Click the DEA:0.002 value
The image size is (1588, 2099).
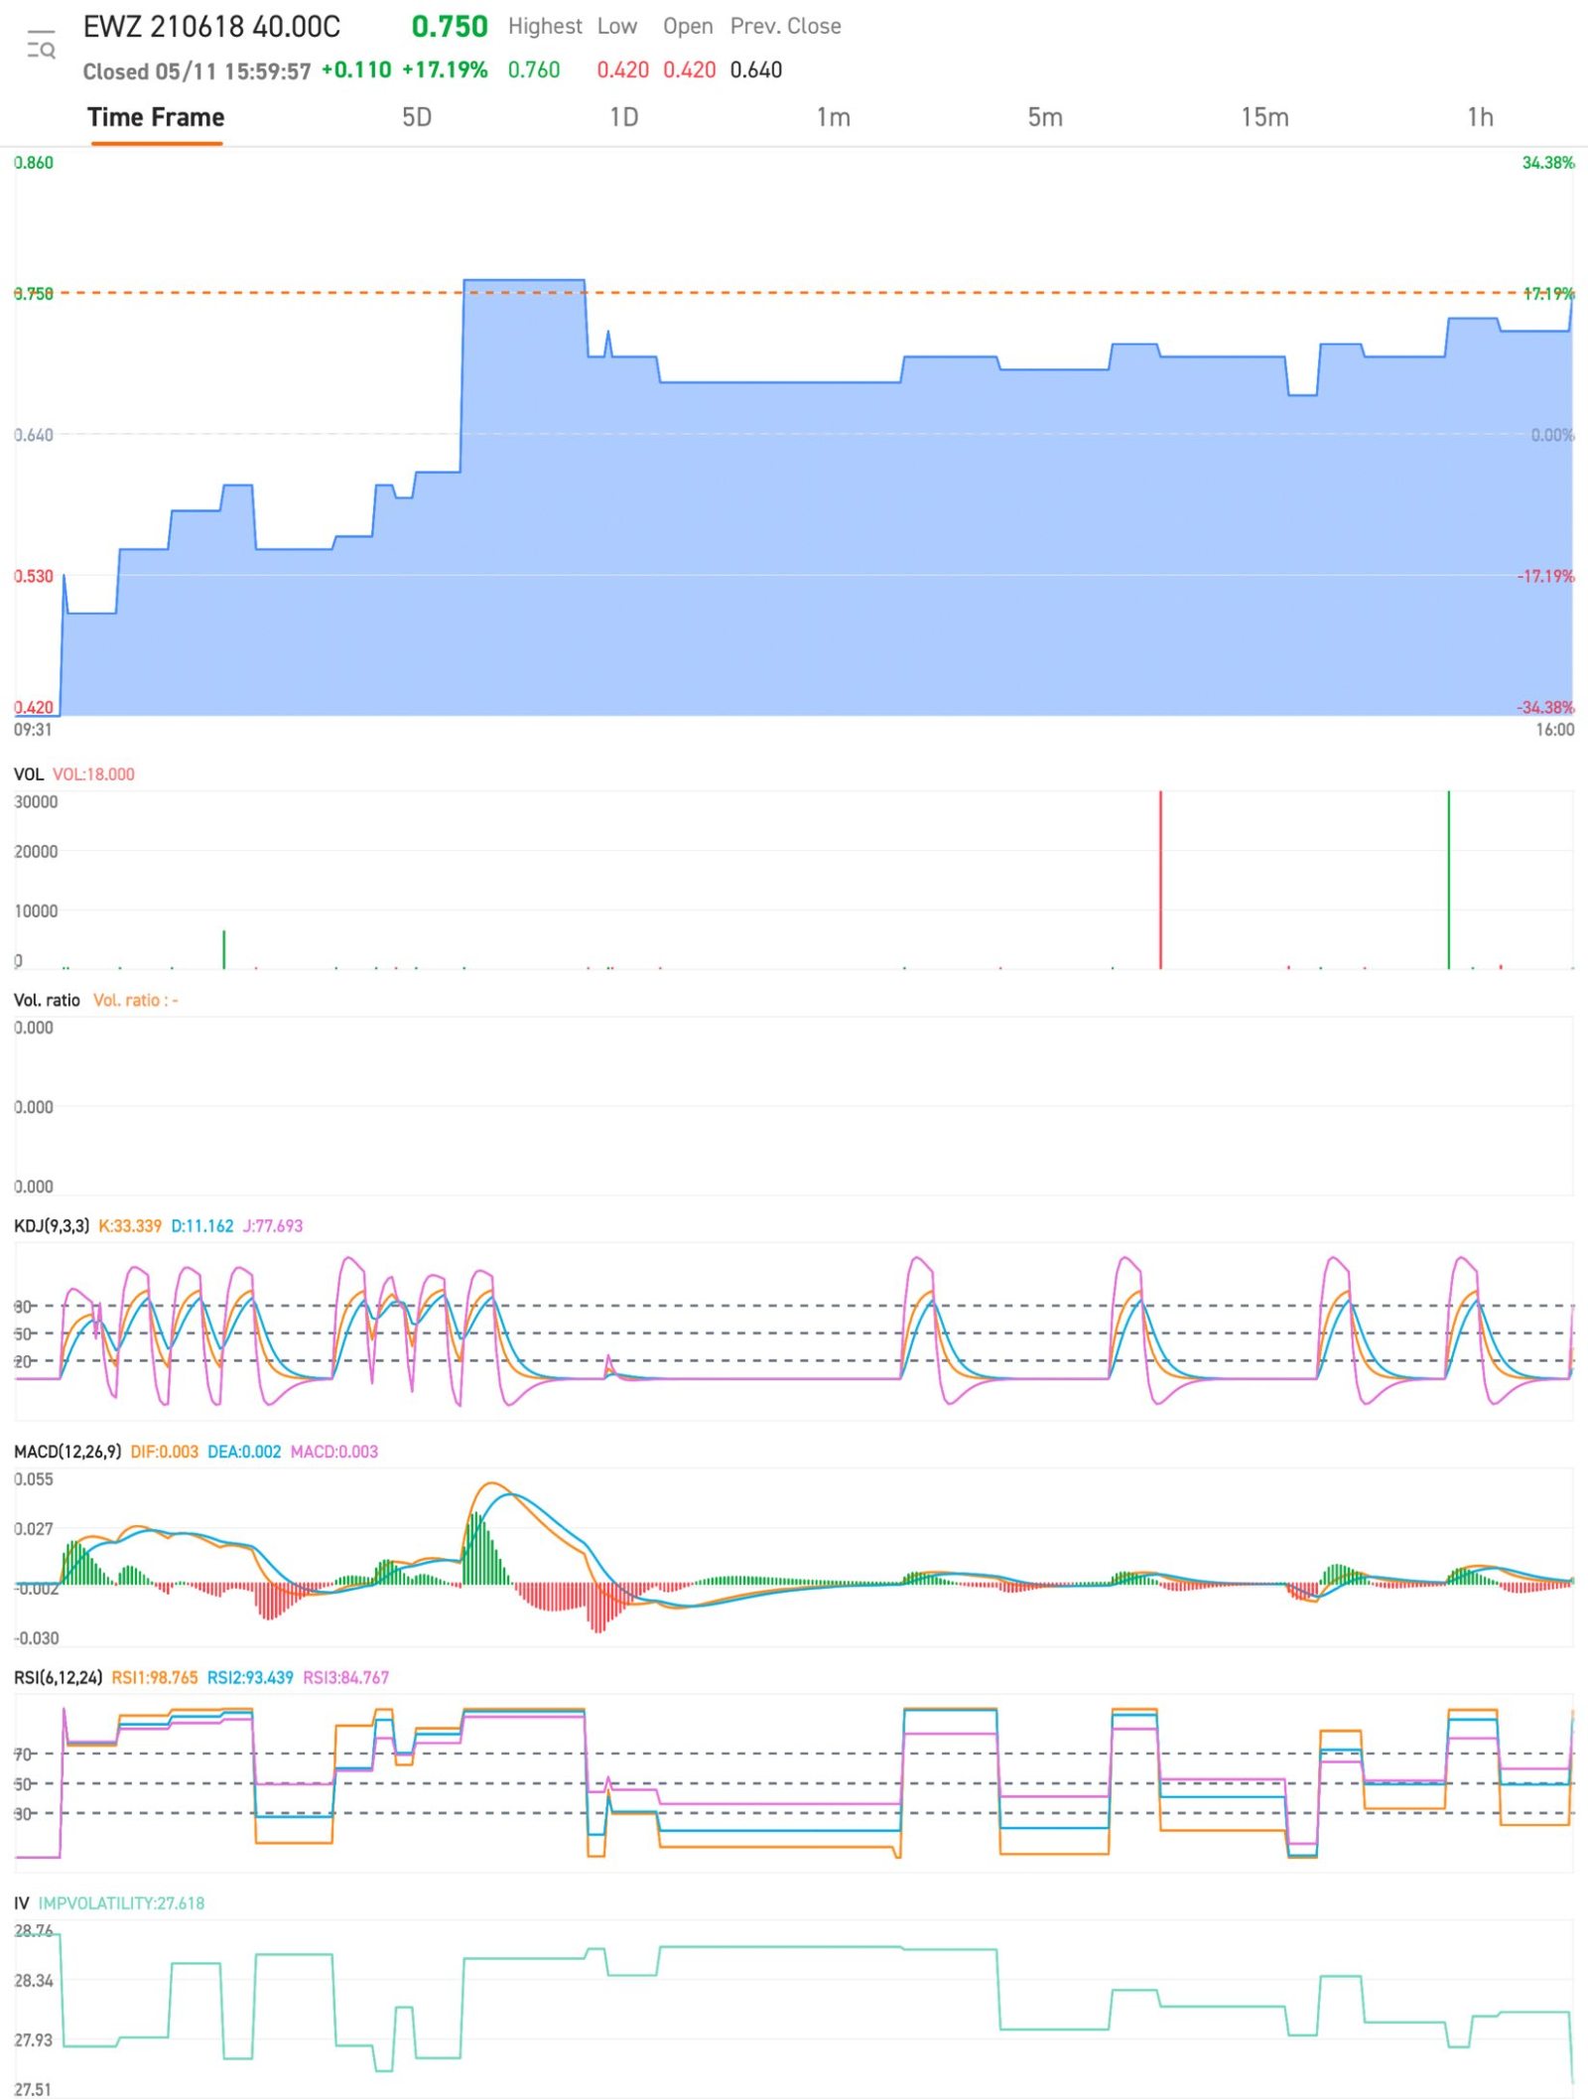pyautogui.click(x=244, y=1452)
